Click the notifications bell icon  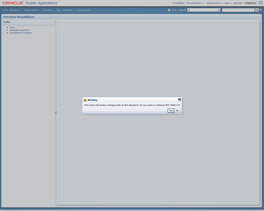click(169, 10)
